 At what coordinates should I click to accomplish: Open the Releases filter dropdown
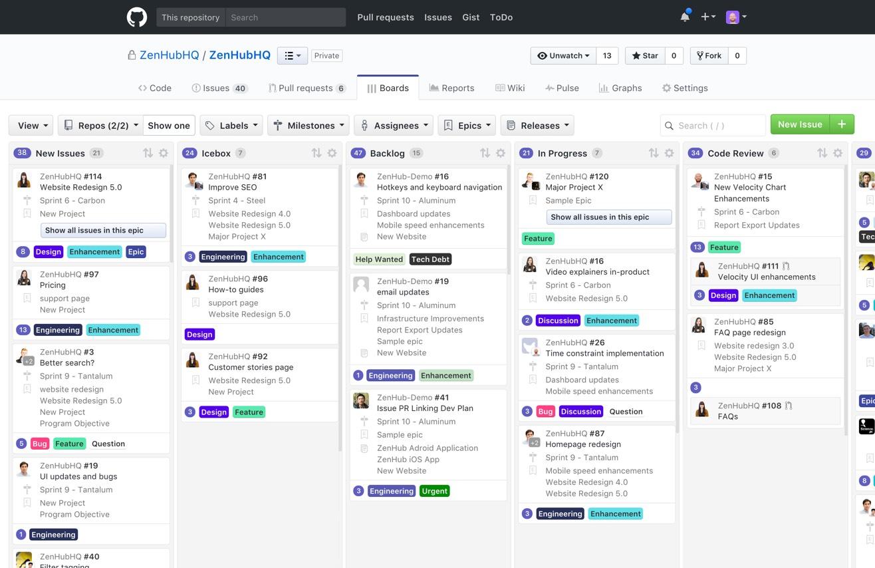(537, 125)
